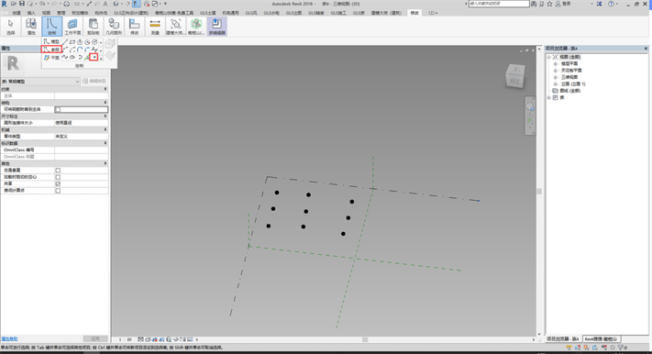Click the 1 : 20 view scale

125,339
